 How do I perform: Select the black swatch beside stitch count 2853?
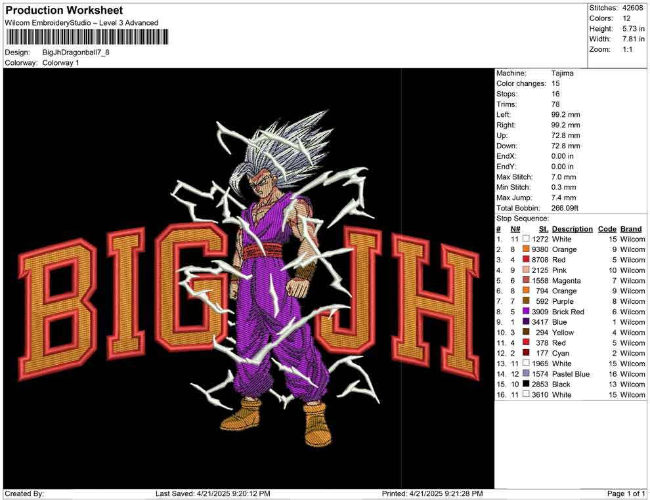[x=526, y=384]
